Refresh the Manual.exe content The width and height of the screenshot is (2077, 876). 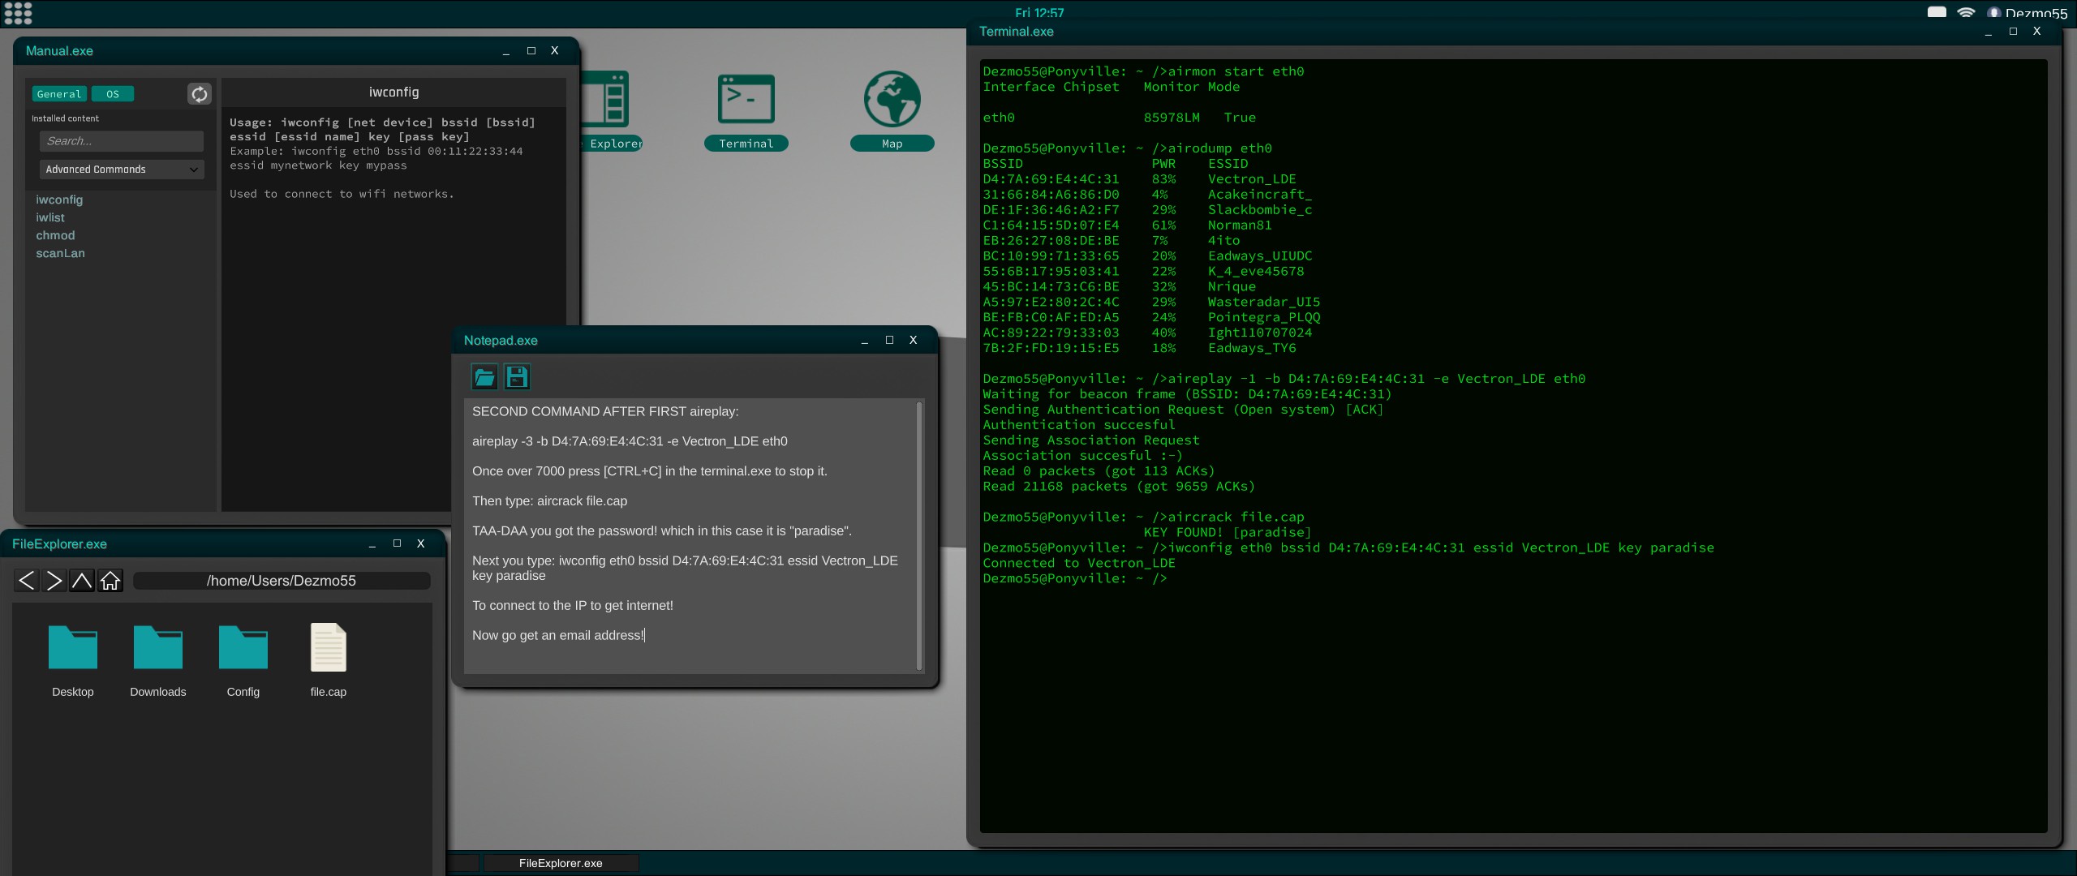coord(199,94)
